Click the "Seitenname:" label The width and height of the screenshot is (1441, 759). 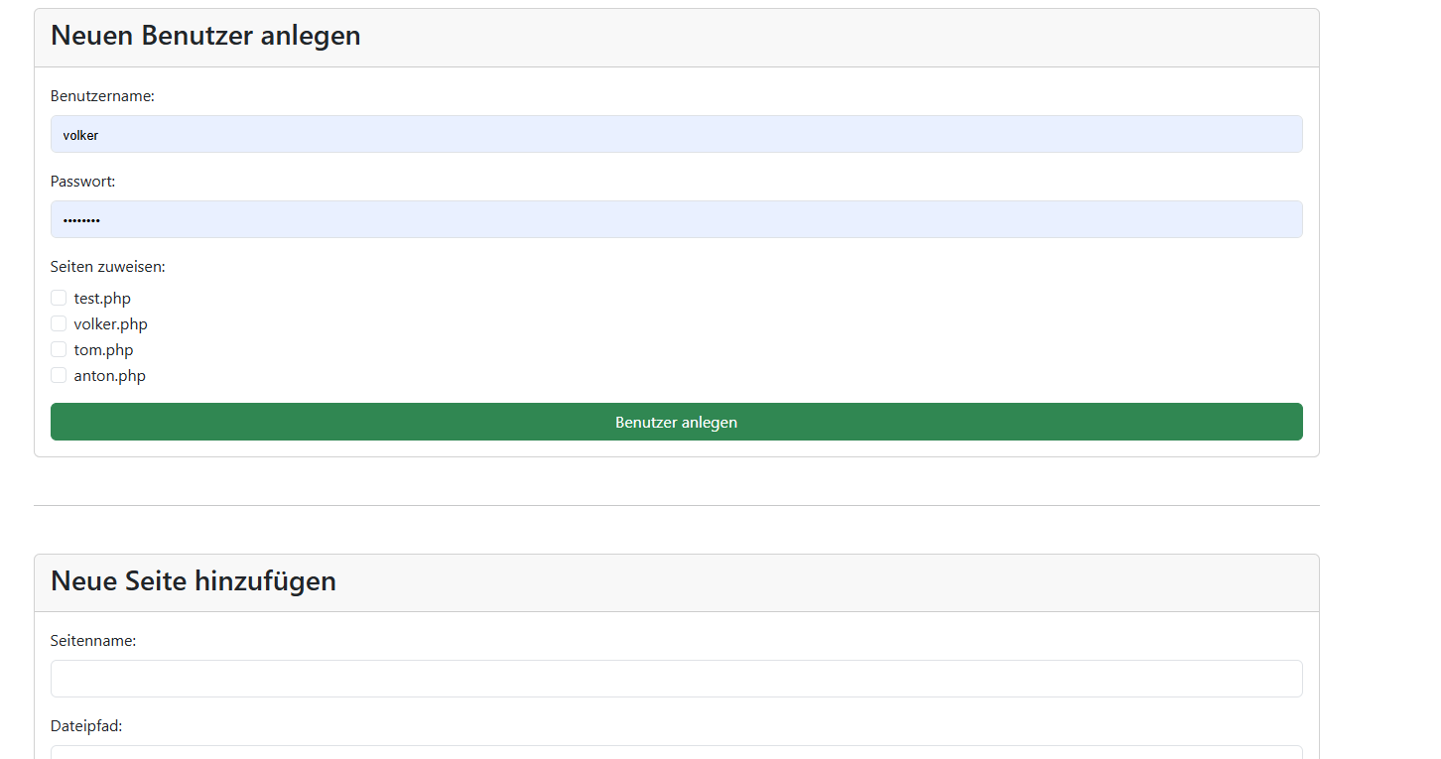coord(93,641)
